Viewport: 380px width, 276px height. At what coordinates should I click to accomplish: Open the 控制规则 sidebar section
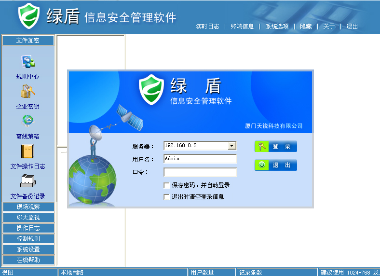pos(28,239)
